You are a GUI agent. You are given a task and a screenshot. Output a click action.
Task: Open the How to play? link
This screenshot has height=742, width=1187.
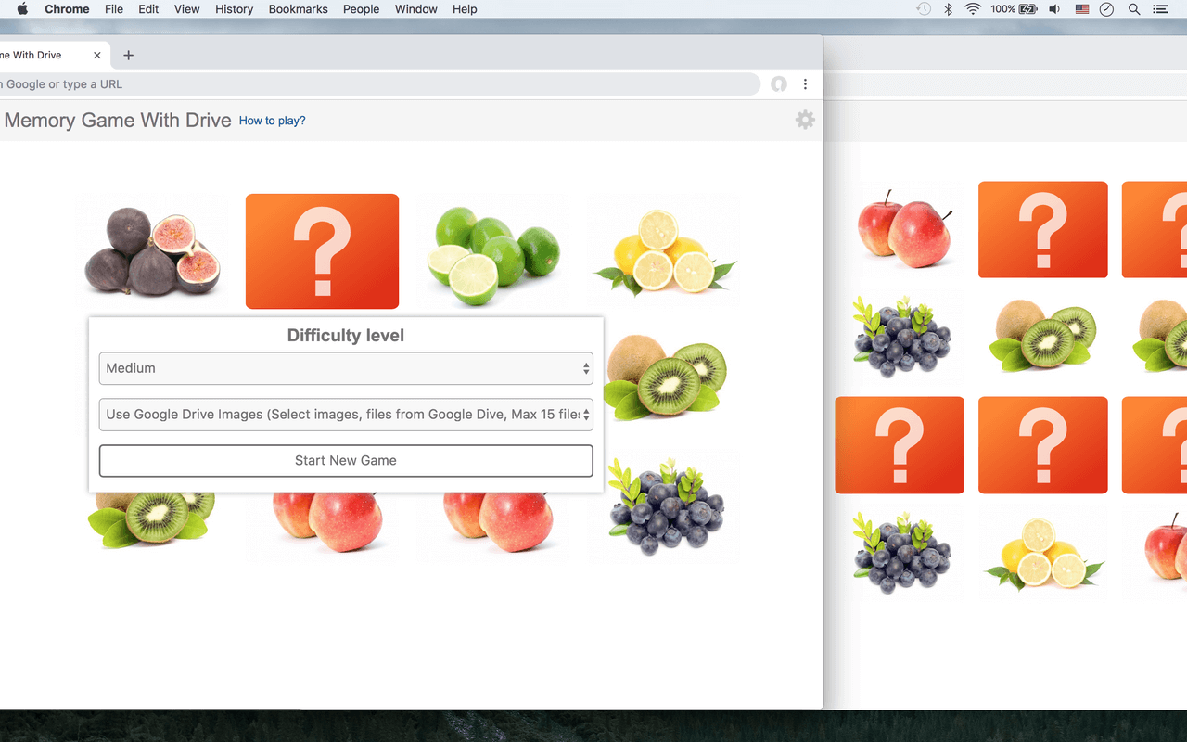pyautogui.click(x=272, y=121)
